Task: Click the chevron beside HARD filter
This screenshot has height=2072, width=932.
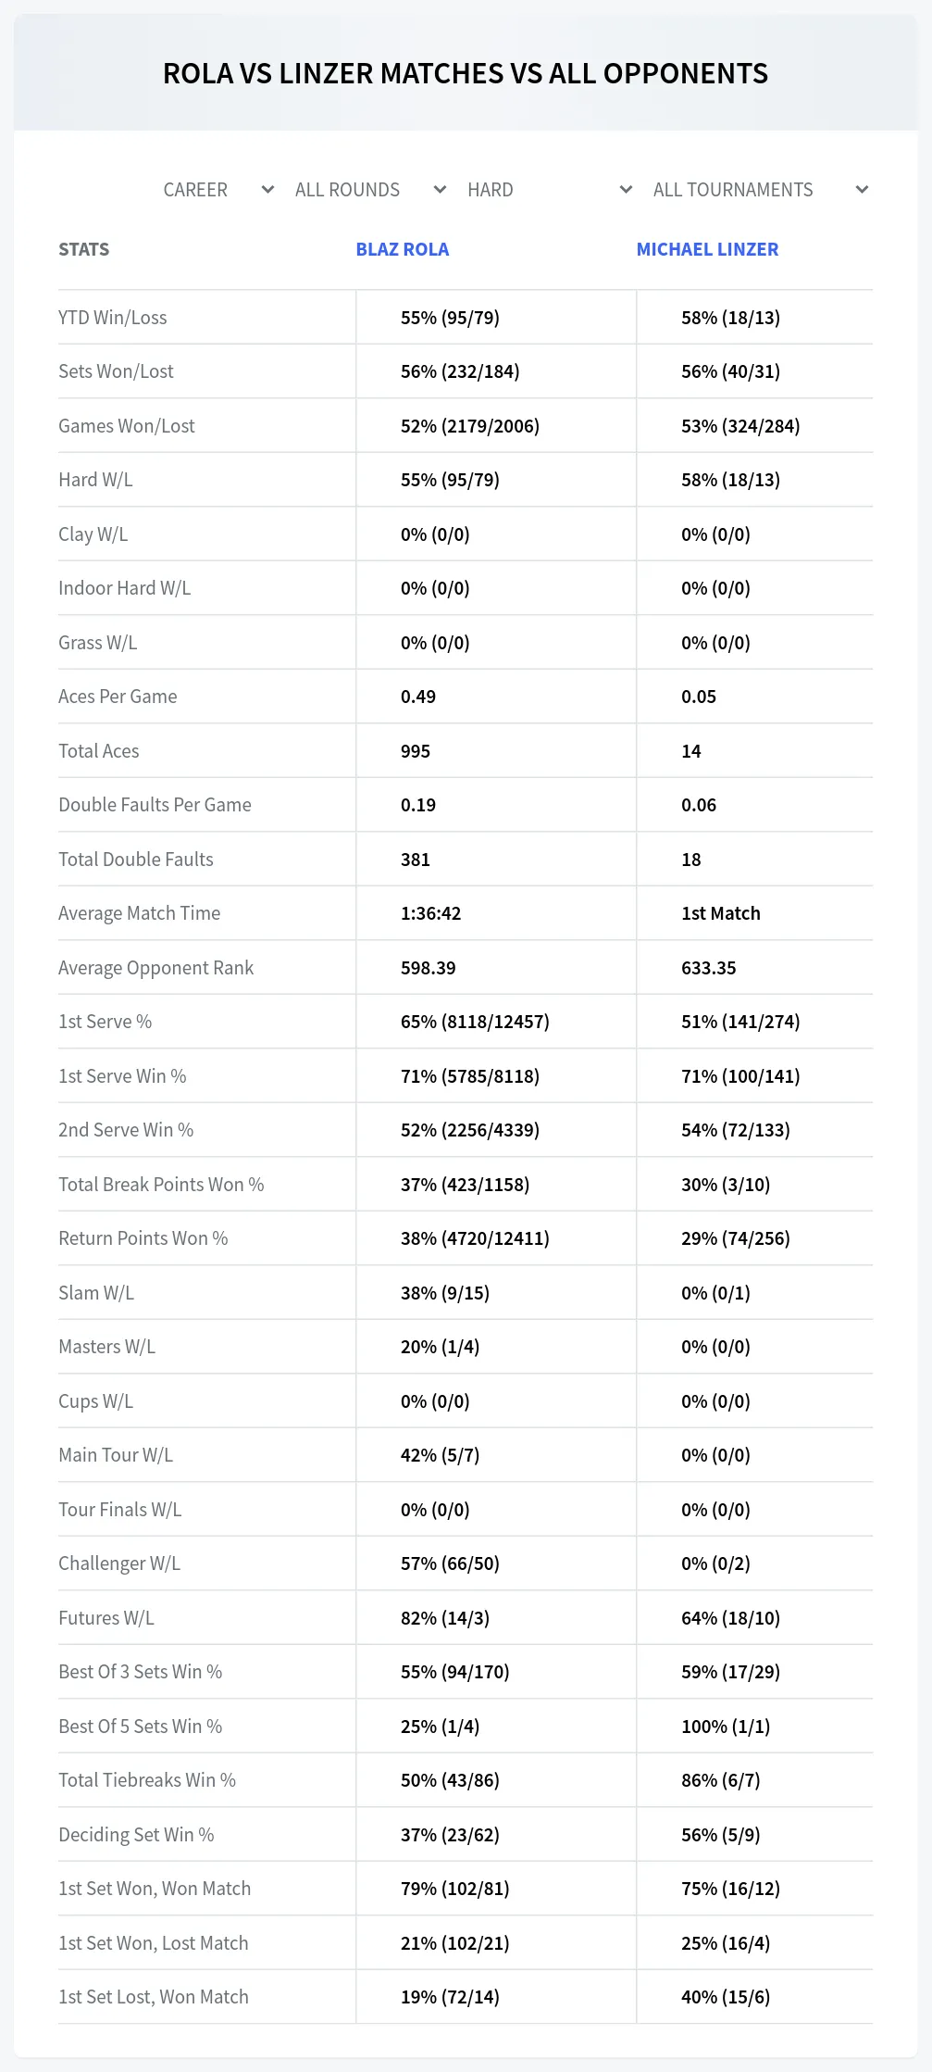Action: (x=626, y=190)
